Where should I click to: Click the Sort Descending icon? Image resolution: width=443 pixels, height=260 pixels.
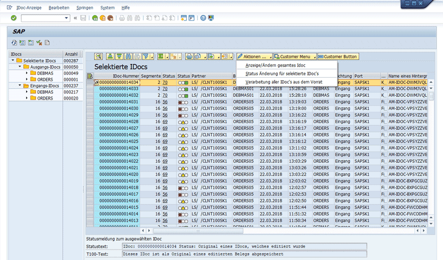(119, 57)
